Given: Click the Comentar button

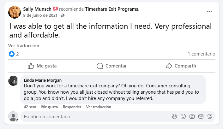Looking at the screenshot, I should (112, 66).
